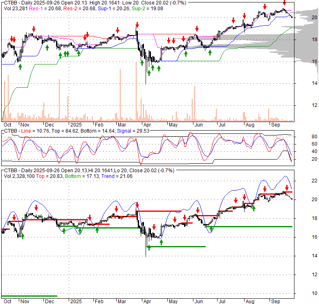Click 'Apr' on the bottom chart's date axis
The height and width of the screenshot is (304, 319).
147,302
